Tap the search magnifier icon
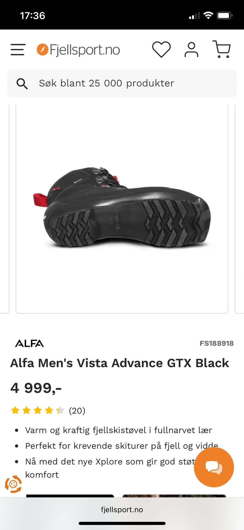The height and width of the screenshot is (530, 244). coord(22,83)
